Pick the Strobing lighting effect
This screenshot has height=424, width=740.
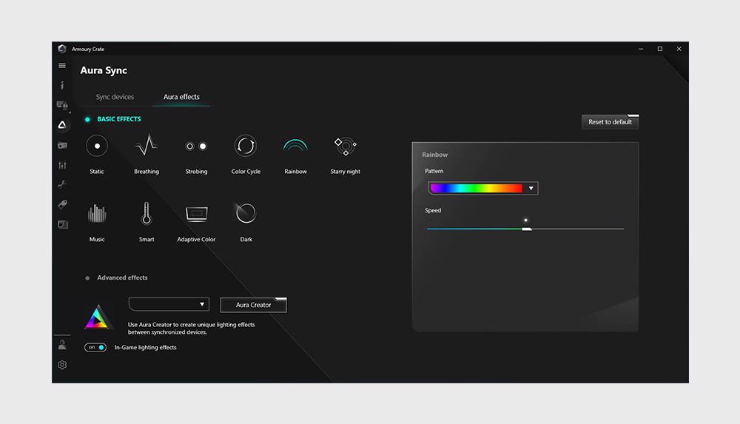[196, 147]
